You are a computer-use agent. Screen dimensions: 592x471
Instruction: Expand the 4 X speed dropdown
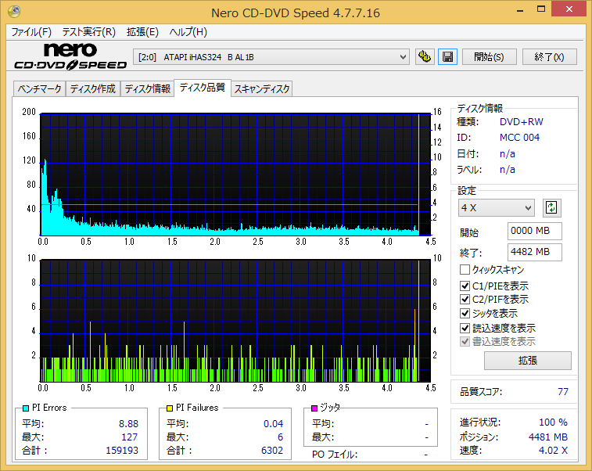click(x=496, y=208)
